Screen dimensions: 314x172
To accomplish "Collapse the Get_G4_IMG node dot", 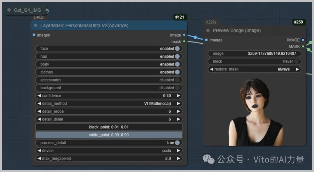I will pyautogui.click(x=9, y=10).
